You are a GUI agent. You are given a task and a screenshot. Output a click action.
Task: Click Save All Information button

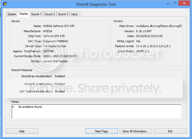click(136, 131)
